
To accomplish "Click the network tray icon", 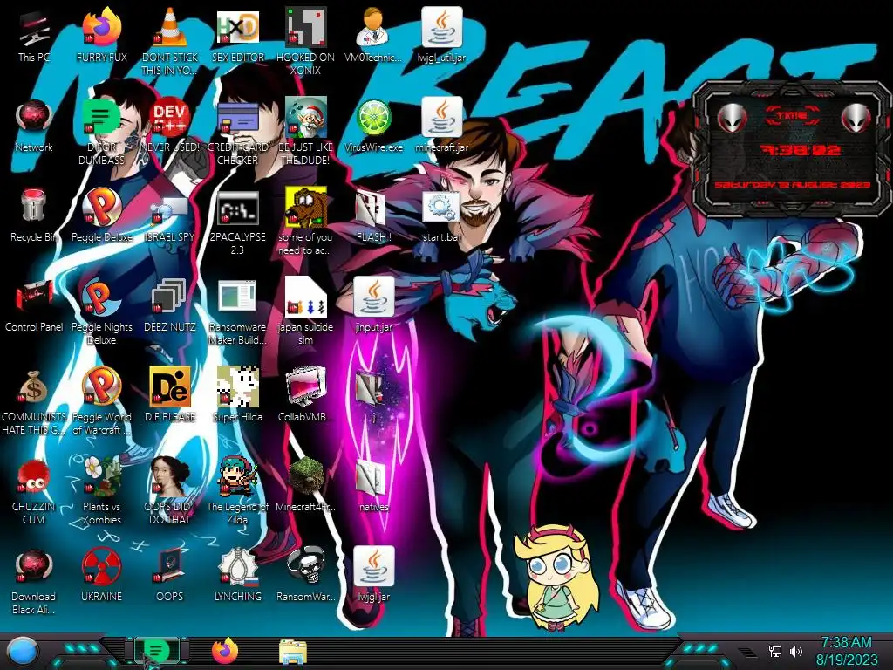I will 775,651.
